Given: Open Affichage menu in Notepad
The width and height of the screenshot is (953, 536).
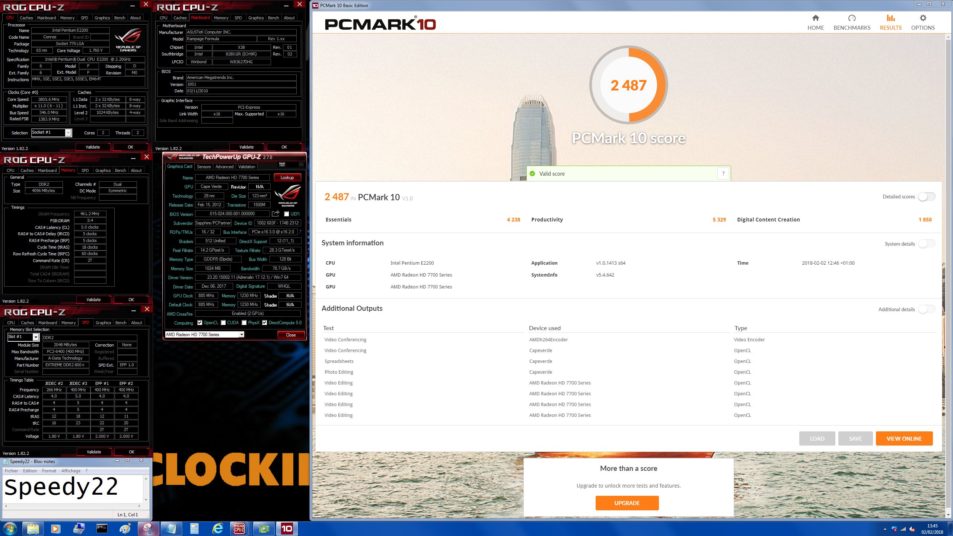Looking at the screenshot, I should point(71,471).
